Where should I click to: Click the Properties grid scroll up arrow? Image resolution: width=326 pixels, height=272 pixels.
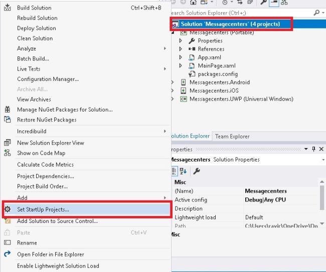(322, 181)
